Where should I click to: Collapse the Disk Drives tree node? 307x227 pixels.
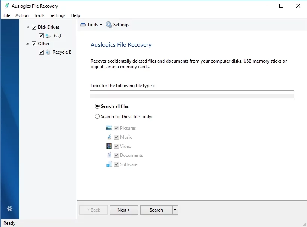[x=27, y=27]
